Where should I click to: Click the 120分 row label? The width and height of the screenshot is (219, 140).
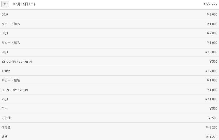pyautogui.click(x=6, y=71)
